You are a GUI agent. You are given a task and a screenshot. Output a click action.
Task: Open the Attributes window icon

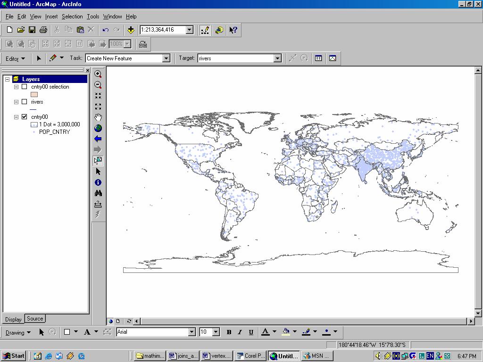point(318,58)
